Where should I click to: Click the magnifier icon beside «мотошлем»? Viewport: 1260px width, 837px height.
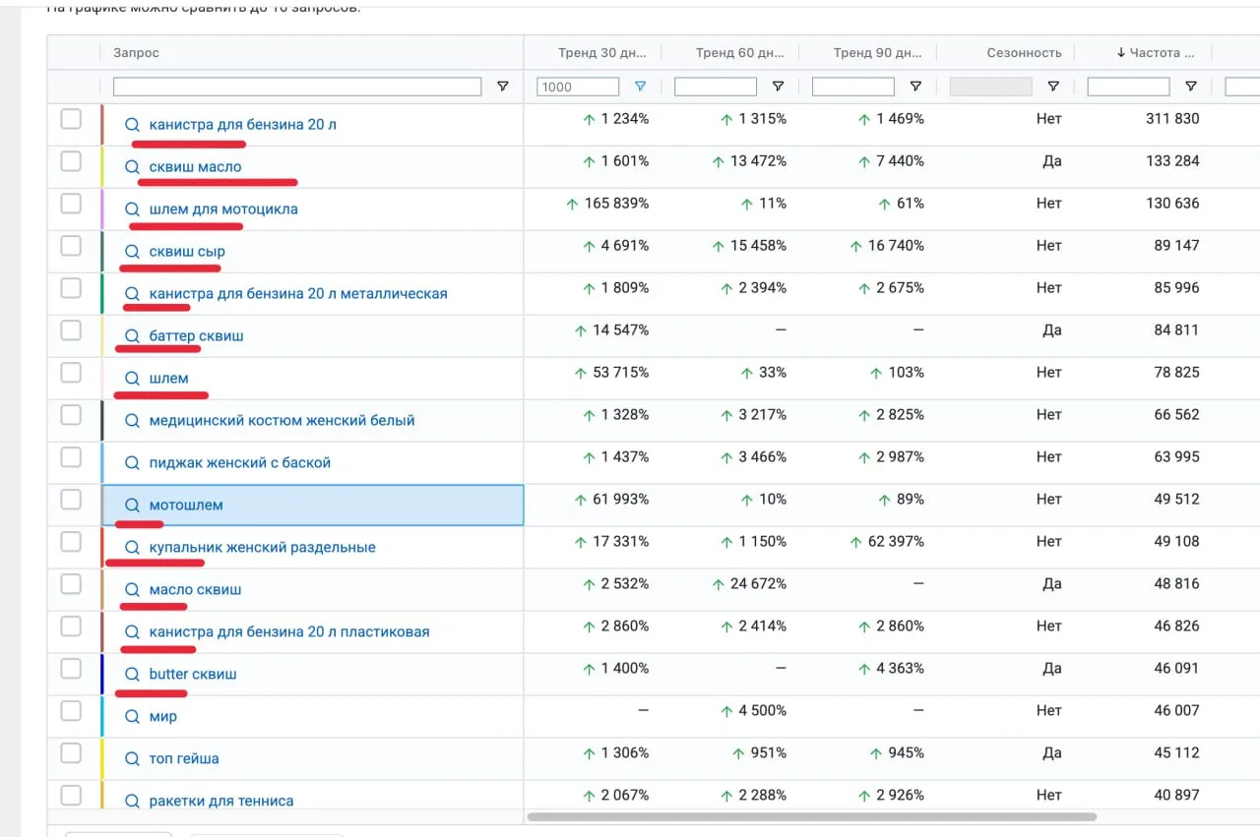[x=132, y=506]
